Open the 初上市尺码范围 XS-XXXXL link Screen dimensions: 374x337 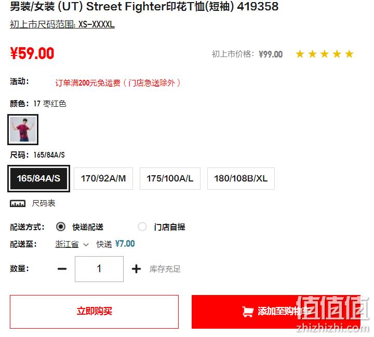click(x=62, y=24)
